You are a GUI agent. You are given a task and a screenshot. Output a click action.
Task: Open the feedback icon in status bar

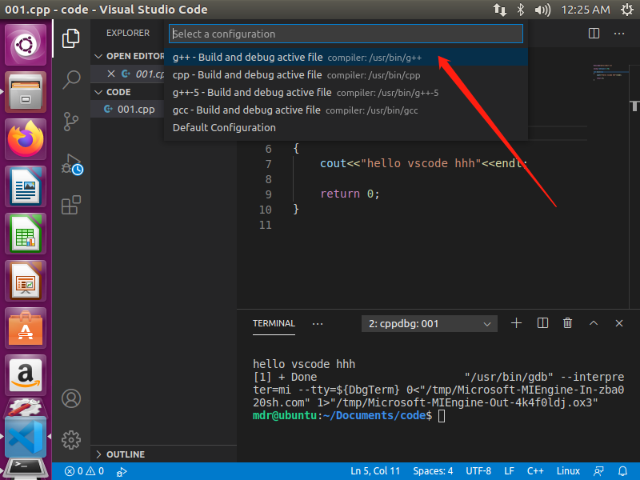[598, 471]
